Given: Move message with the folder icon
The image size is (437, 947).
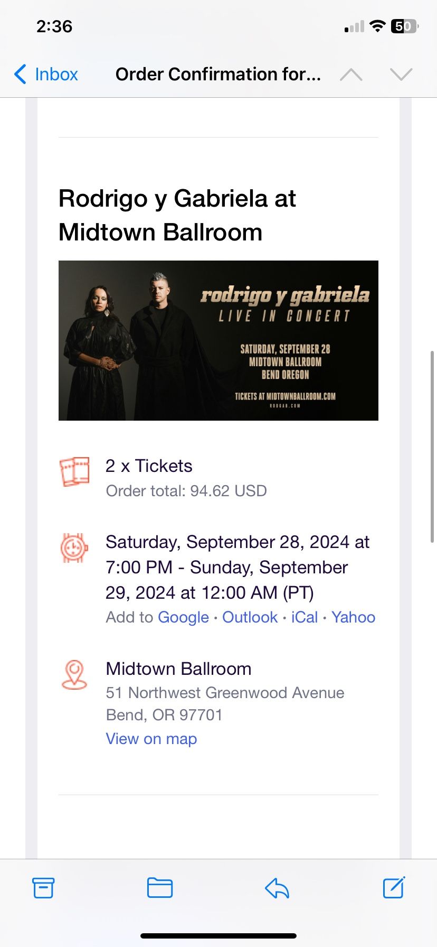Looking at the screenshot, I should tap(160, 888).
